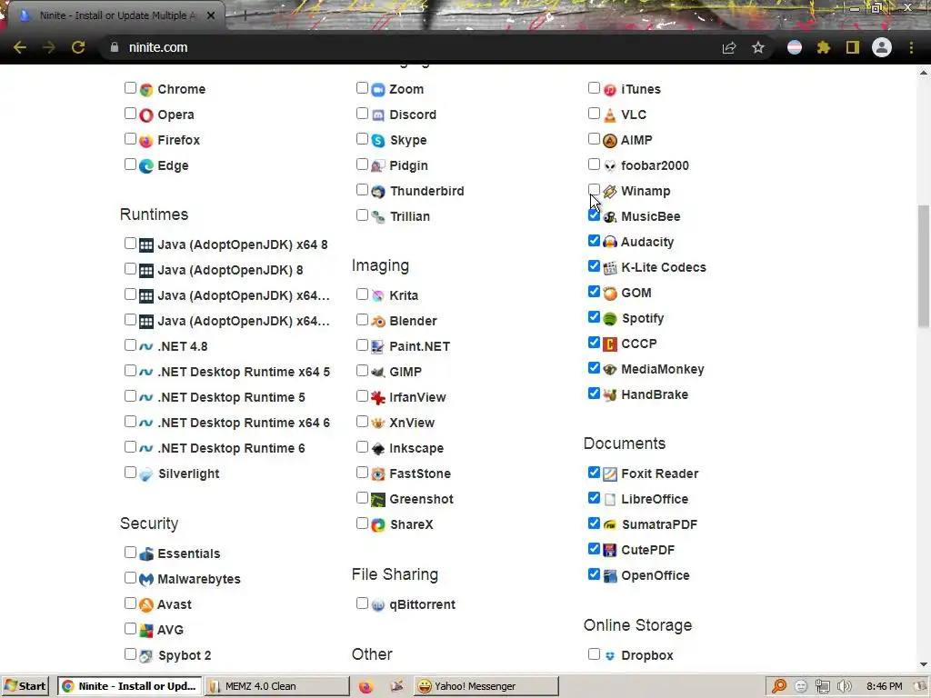Tick the GIMP checkbox
This screenshot has height=698, width=931.
click(362, 371)
